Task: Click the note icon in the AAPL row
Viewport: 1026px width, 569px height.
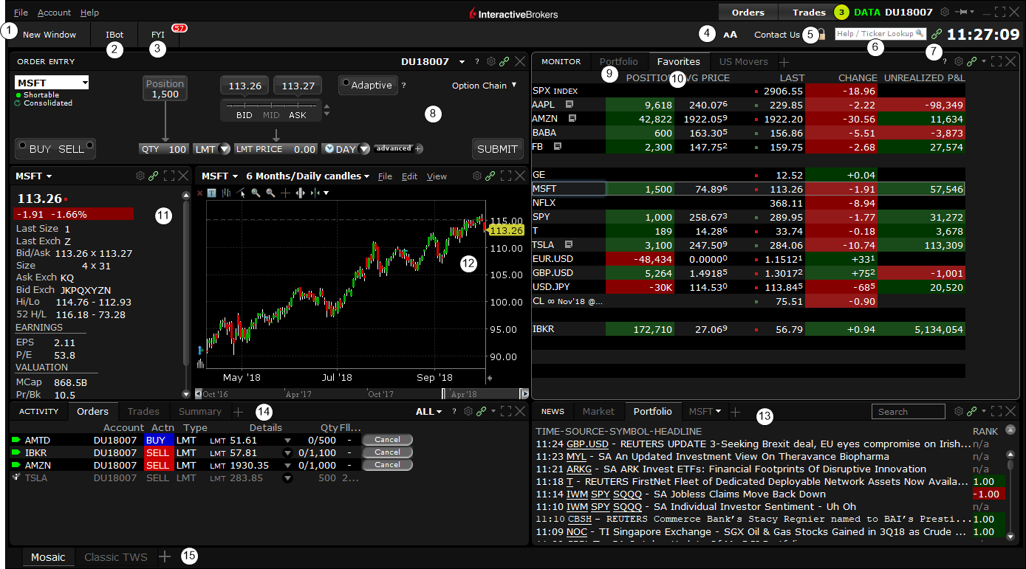Action: (570, 105)
